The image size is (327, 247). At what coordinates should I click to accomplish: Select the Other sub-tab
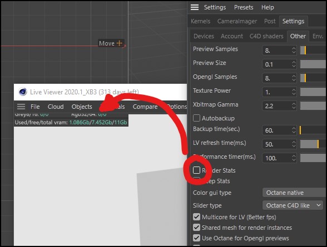click(x=298, y=36)
